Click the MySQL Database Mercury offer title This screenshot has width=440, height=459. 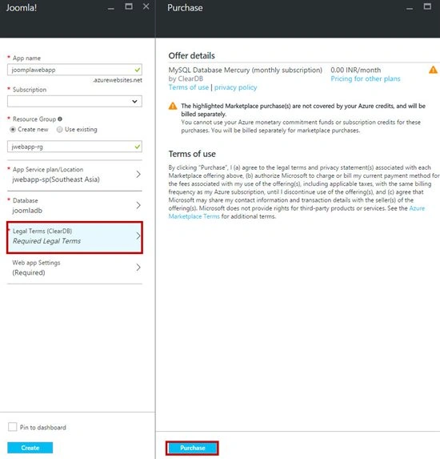245,70
